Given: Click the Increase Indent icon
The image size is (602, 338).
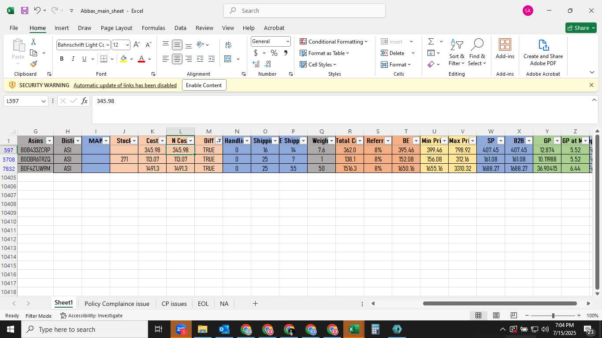Looking at the screenshot, I should tap(212, 59).
